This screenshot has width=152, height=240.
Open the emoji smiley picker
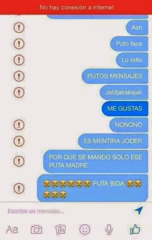tap(85, 229)
